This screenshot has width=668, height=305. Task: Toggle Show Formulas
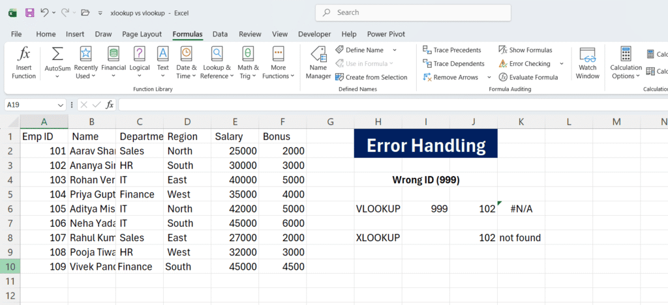(525, 50)
